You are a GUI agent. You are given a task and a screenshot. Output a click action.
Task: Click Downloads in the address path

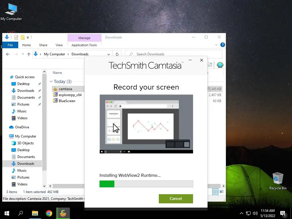(x=80, y=54)
